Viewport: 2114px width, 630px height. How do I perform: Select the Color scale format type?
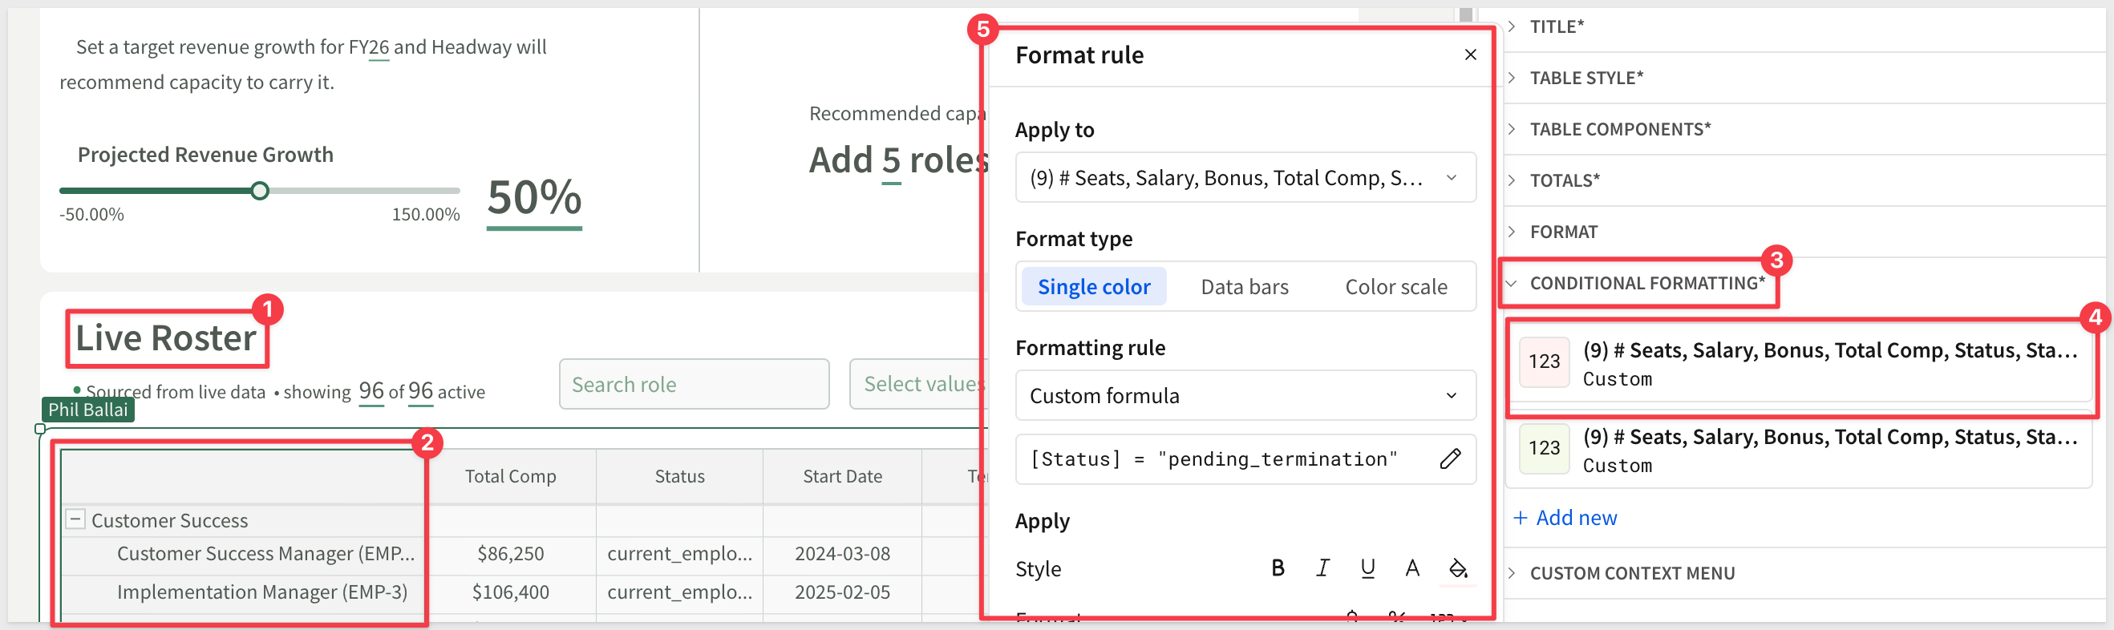coord(1395,286)
